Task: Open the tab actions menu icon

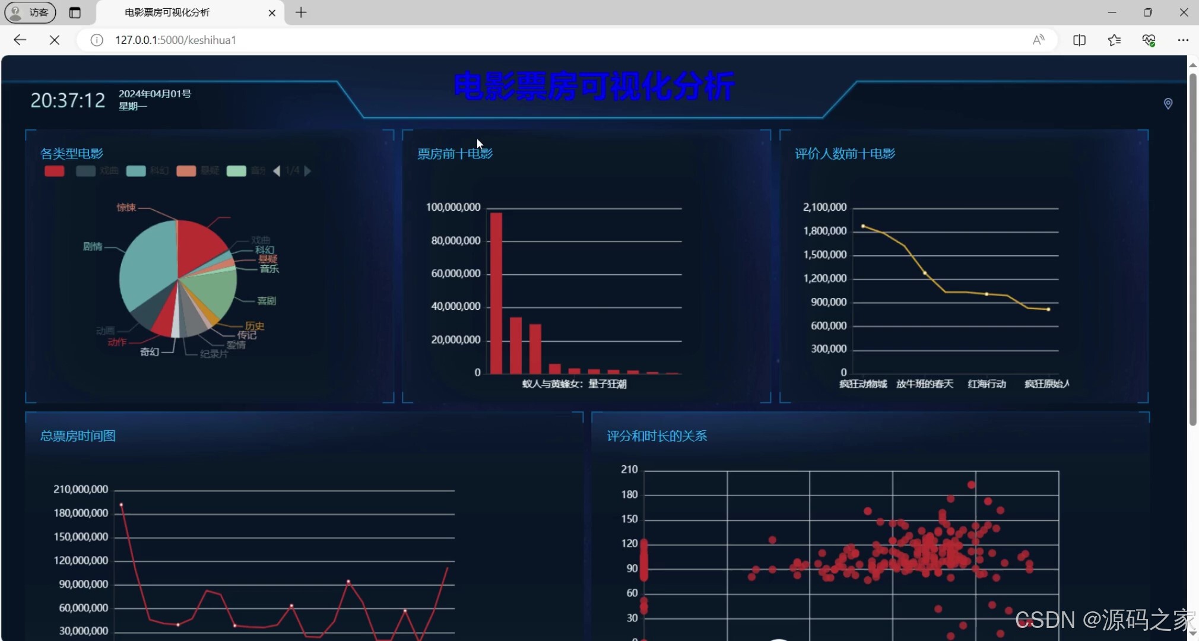Action: pos(75,12)
